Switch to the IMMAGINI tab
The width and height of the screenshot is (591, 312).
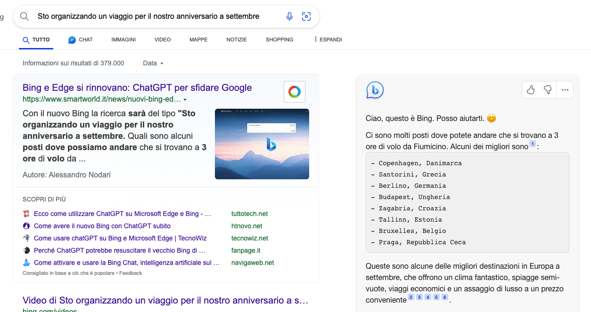123,40
